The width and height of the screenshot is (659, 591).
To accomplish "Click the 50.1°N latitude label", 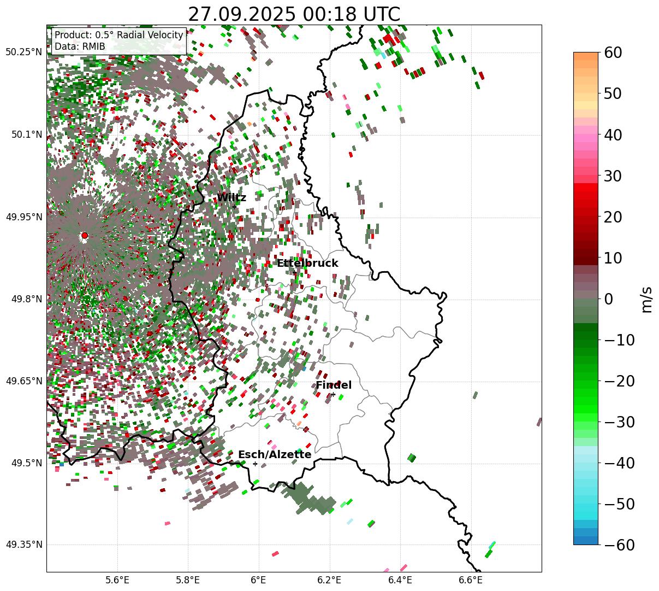I will 26,134.
